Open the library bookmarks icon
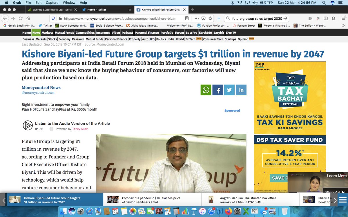This screenshot has height=217, width=348. [x=310, y=18]
